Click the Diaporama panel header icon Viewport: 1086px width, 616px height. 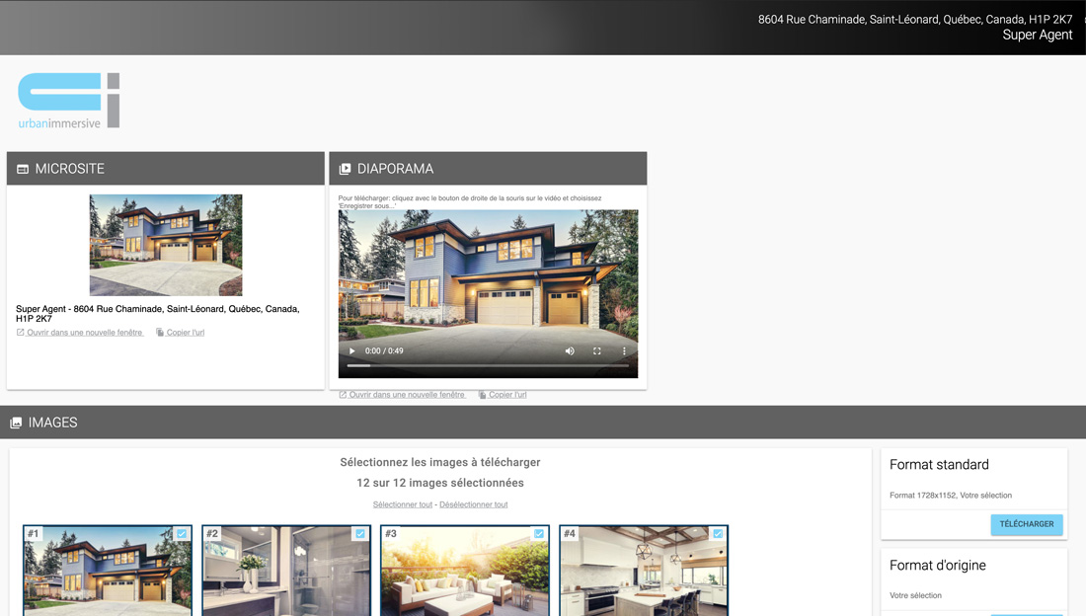(345, 169)
